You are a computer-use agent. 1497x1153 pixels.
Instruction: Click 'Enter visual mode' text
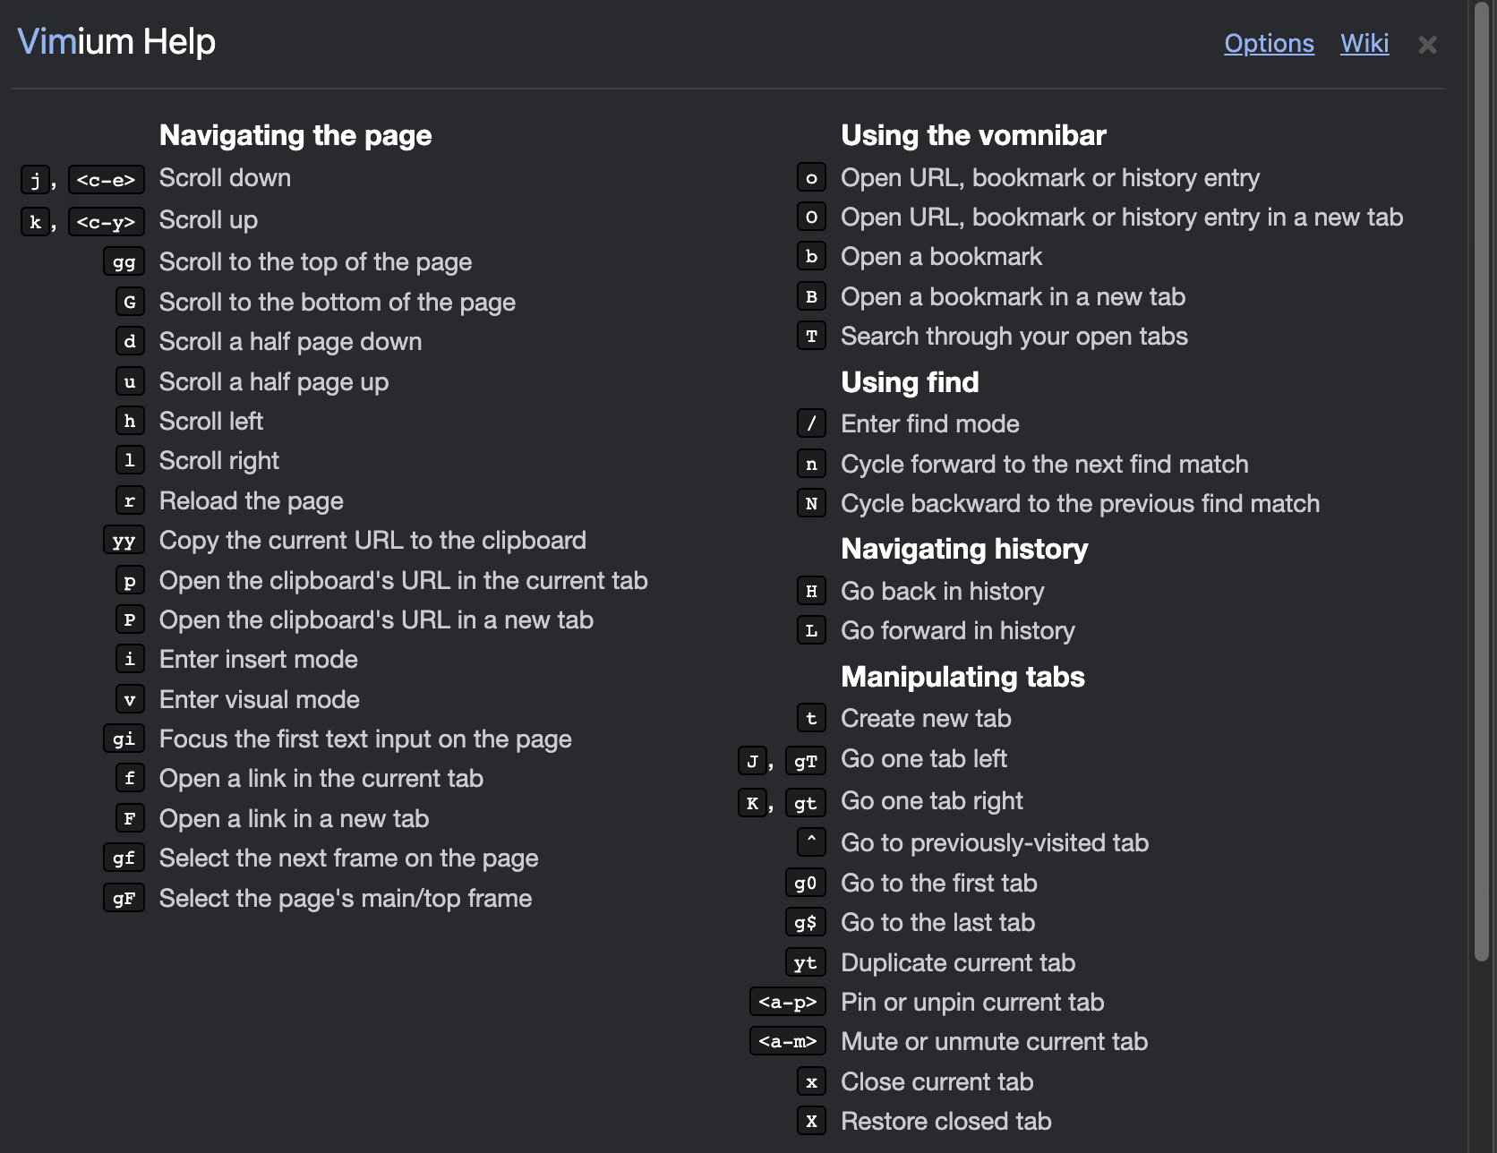259,699
